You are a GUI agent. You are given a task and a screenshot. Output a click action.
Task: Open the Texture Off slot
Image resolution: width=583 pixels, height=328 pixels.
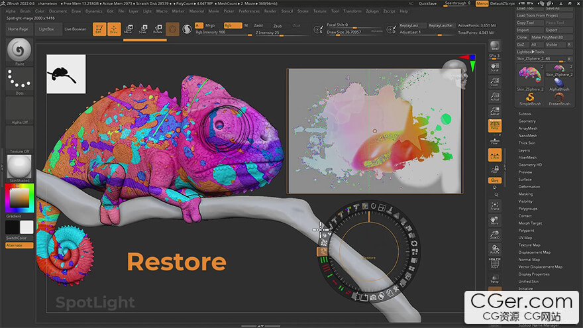(x=19, y=139)
